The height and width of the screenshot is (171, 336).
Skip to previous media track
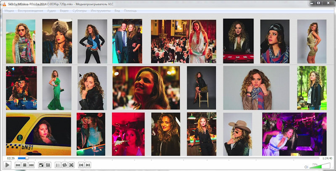(18, 165)
